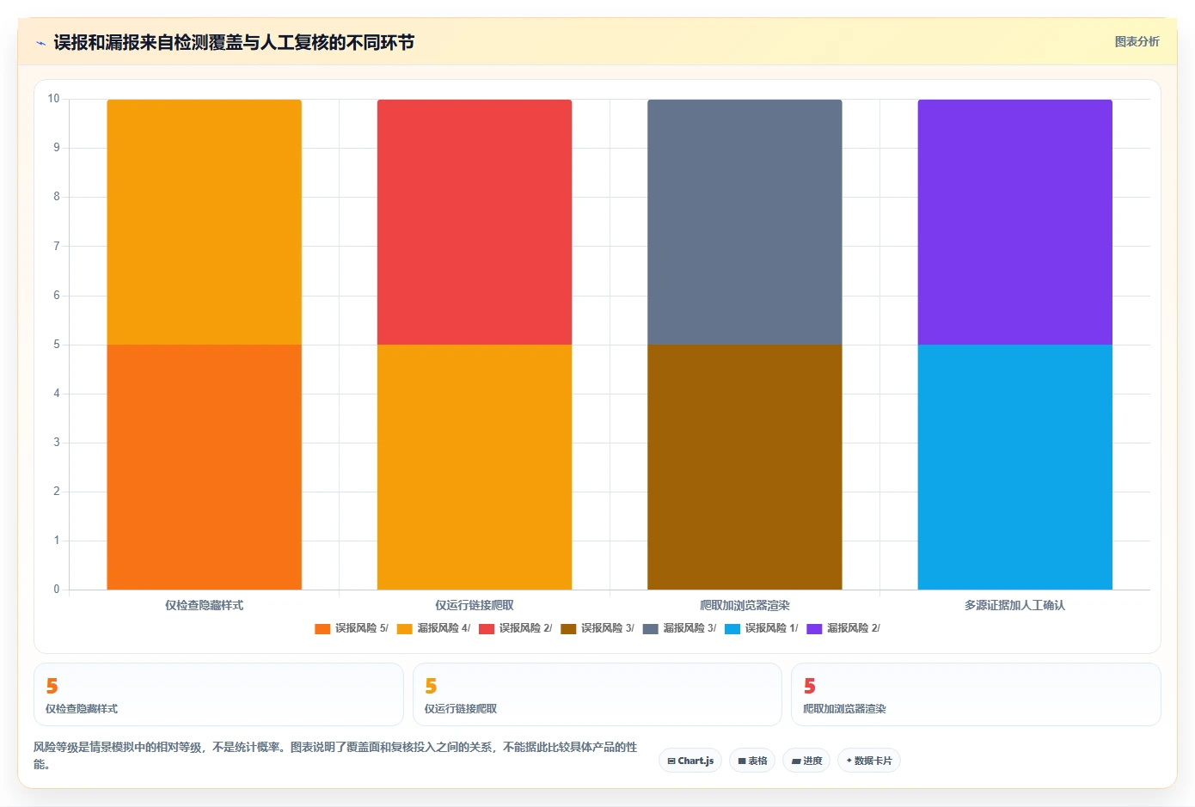Click the slate upper segment of 爬取加浏览器渲染 bar
The width and height of the screenshot is (1195, 807).
click(x=745, y=222)
